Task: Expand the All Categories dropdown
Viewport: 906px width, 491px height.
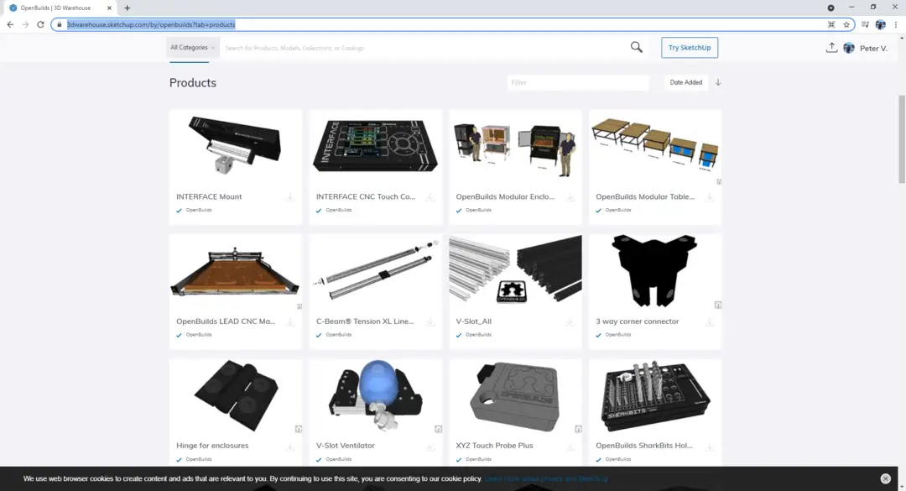Action: [192, 48]
